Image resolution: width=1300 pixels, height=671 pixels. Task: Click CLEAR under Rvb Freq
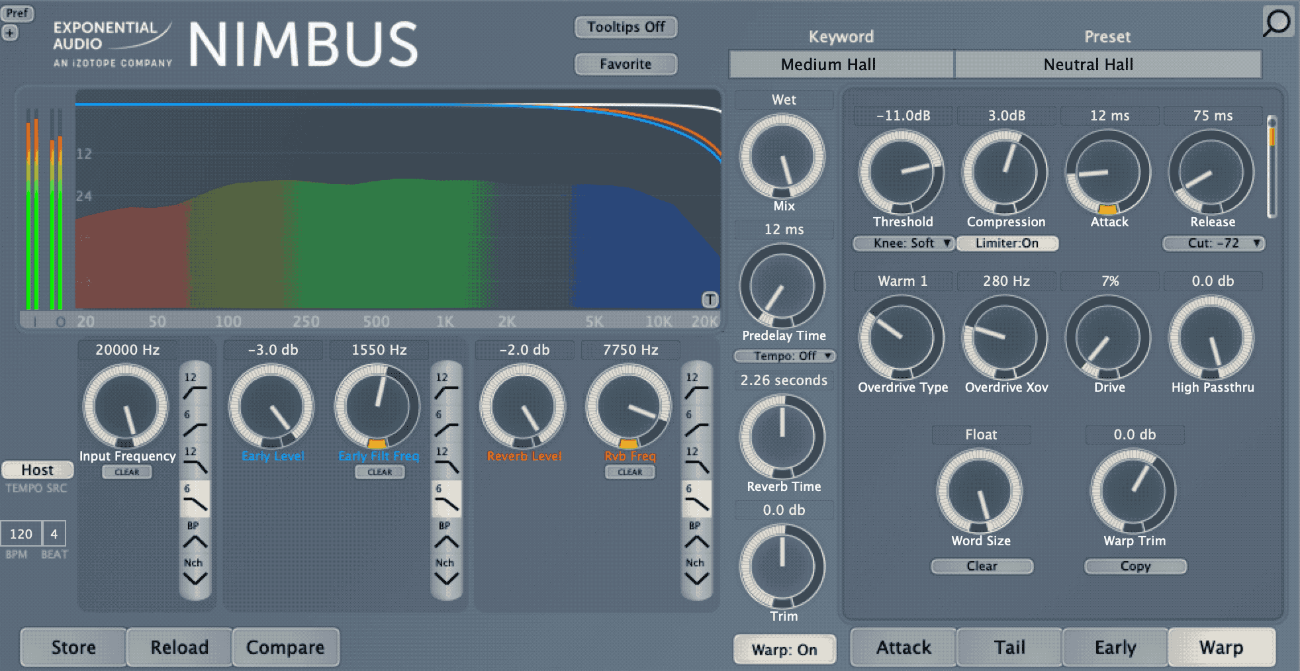[x=630, y=472]
